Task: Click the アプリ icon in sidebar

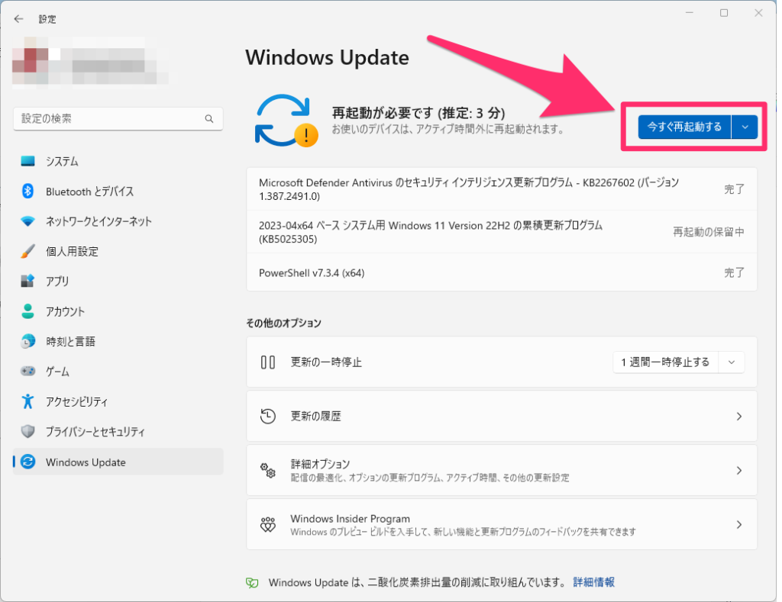Action: pos(28,281)
